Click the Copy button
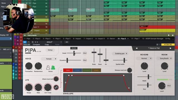The width and height of the screenshot is (178, 100). pyautogui.click(x=47, y=44)
